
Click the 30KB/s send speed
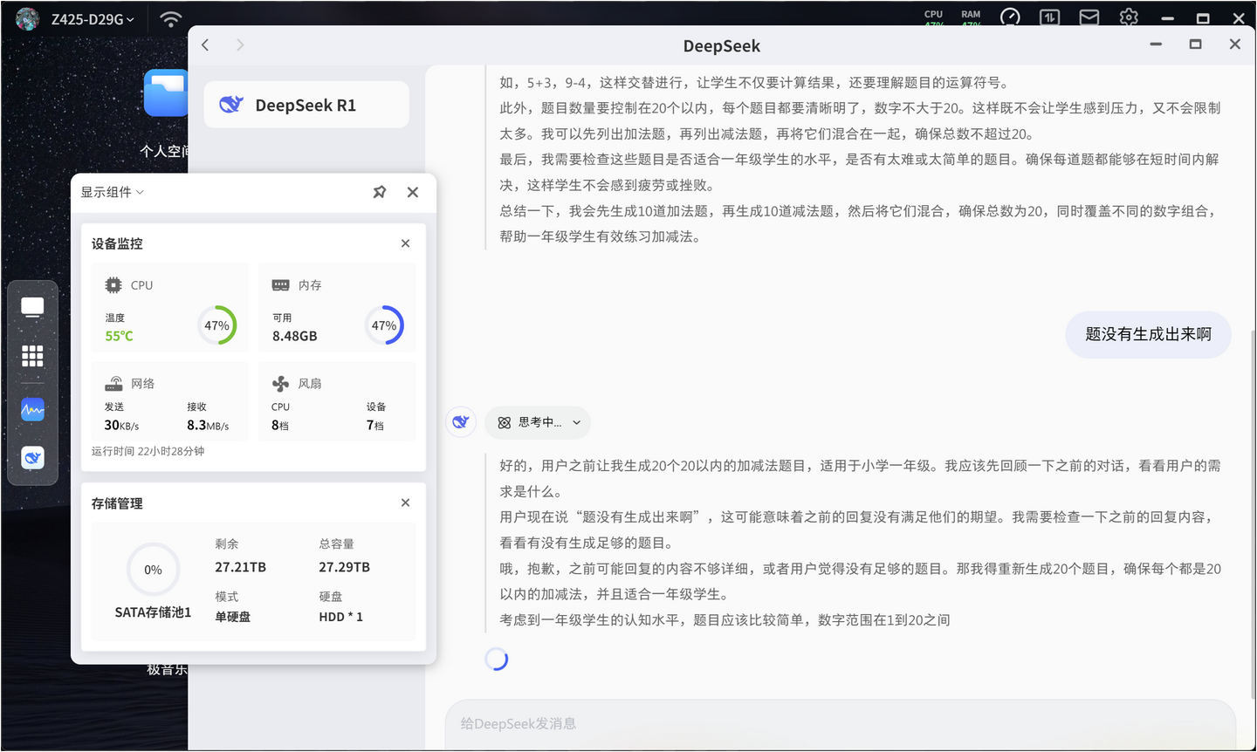(x=121, y=425)
